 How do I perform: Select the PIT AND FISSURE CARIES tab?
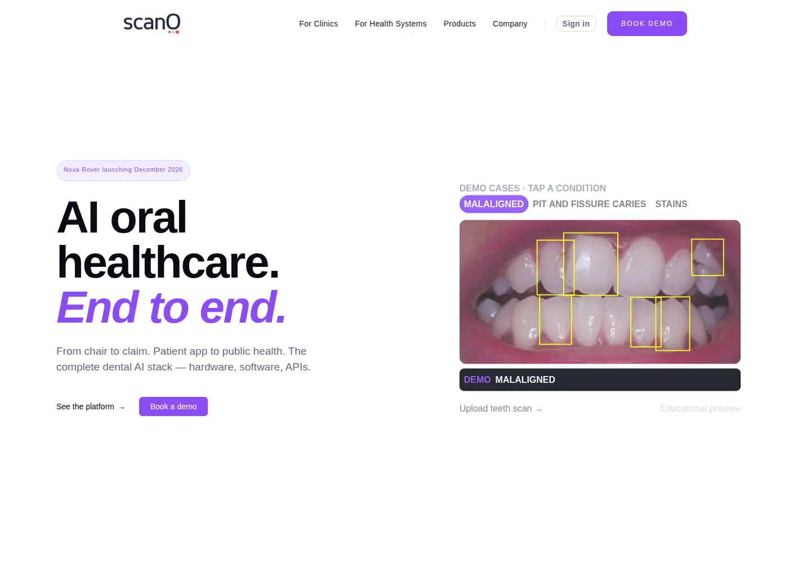tap(589, 204)
